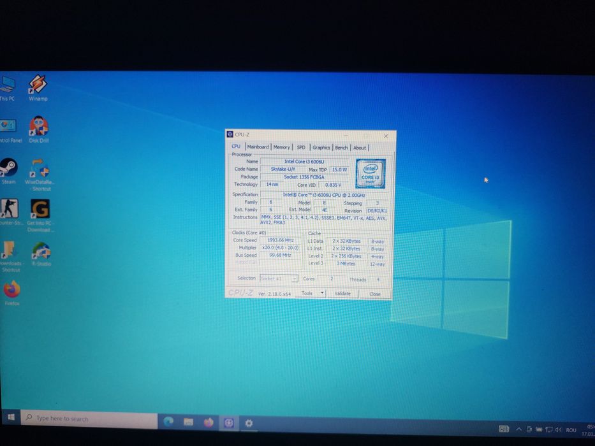Screen dimensions: 595x446
Task: Switch to the CPU tab
Action: point(236,146)
